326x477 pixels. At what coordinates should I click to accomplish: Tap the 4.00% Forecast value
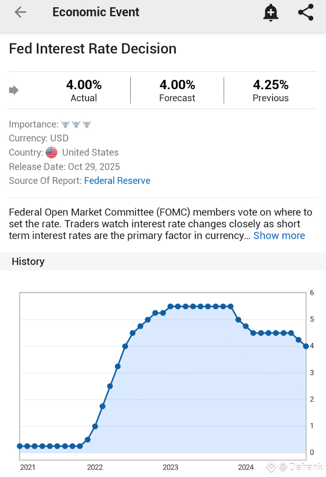(177, 85)
